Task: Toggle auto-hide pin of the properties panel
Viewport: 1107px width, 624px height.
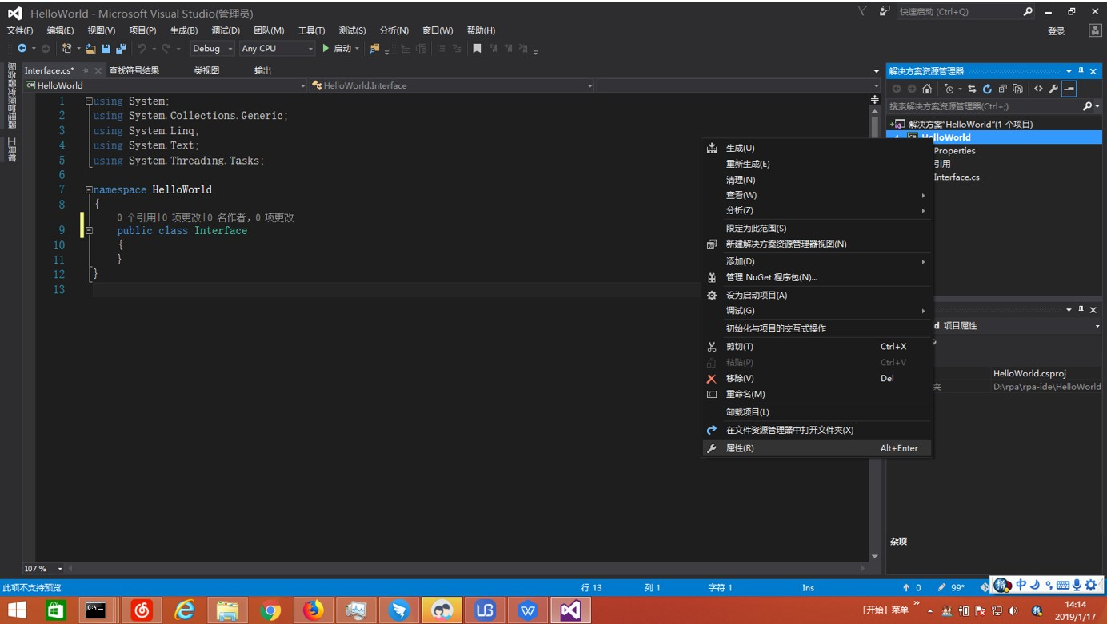Action: [x=1081, y=310]
